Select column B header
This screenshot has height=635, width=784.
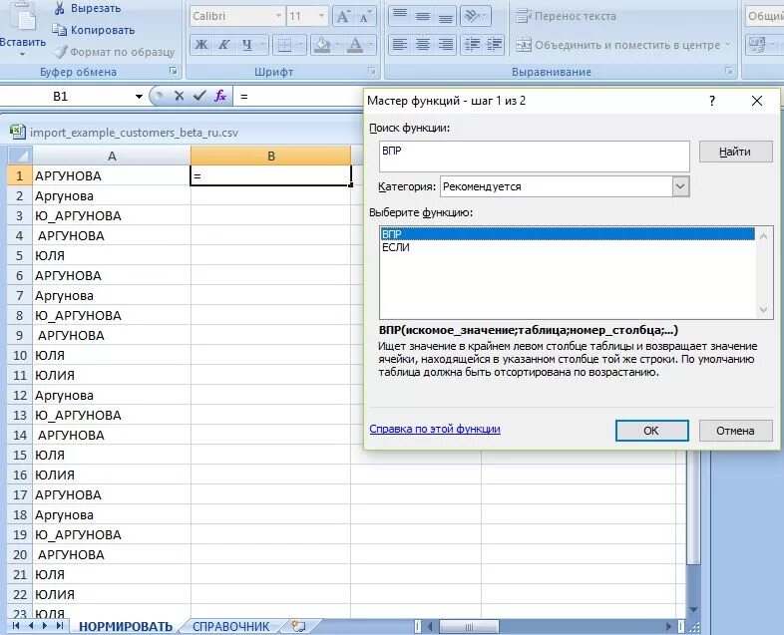click(x=271, y=156)
